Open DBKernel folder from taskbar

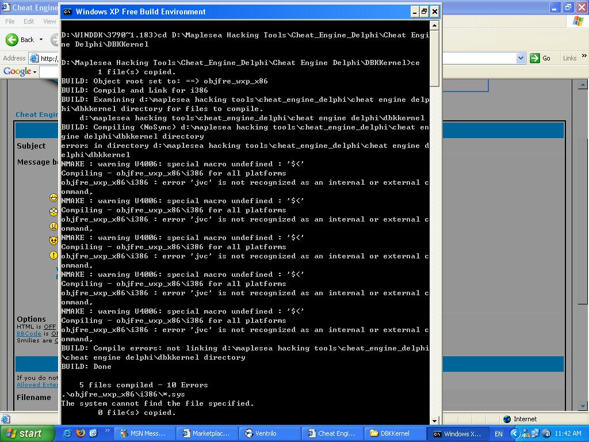coord(395,434)
